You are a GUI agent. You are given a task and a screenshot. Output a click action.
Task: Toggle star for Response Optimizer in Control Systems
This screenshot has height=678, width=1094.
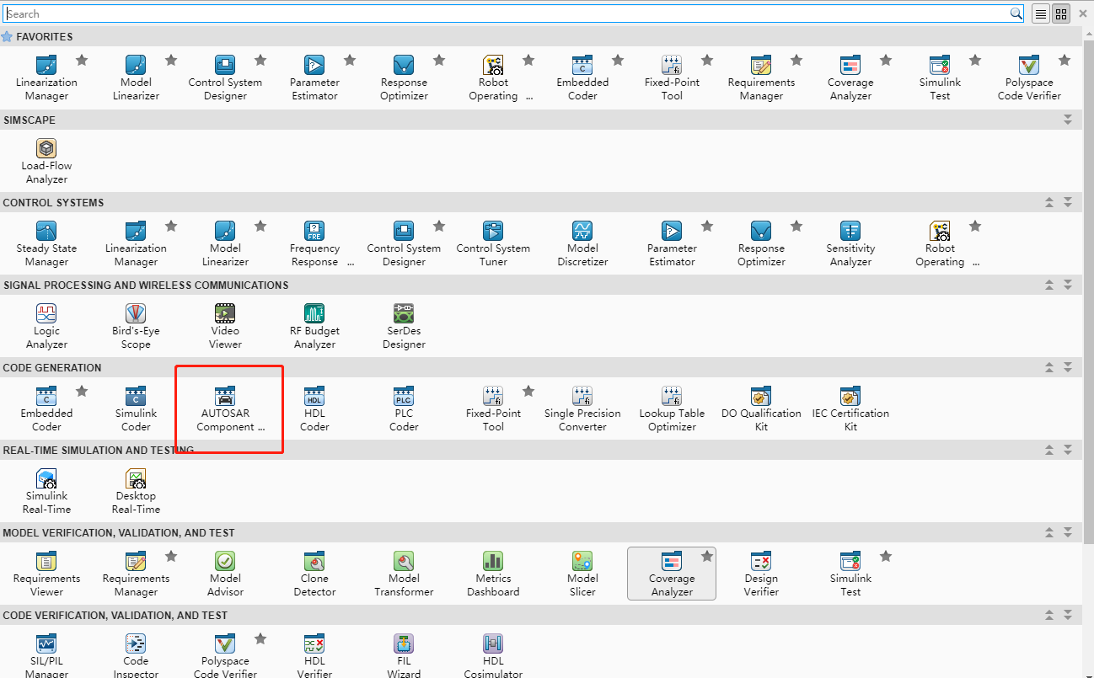click(796, 226)
